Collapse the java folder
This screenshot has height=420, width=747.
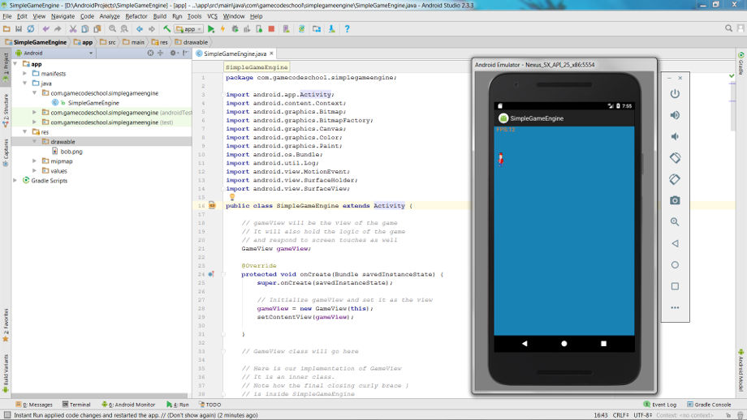25,84
